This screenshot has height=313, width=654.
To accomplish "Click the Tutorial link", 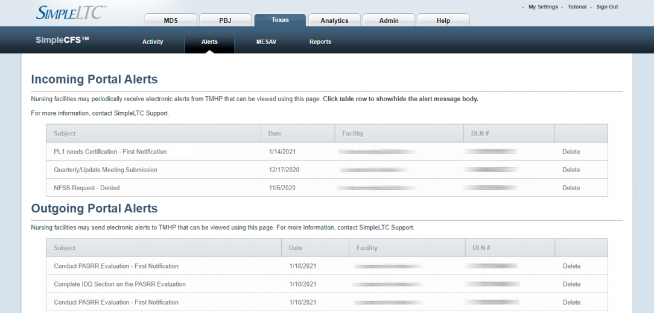I will point(577,7).
